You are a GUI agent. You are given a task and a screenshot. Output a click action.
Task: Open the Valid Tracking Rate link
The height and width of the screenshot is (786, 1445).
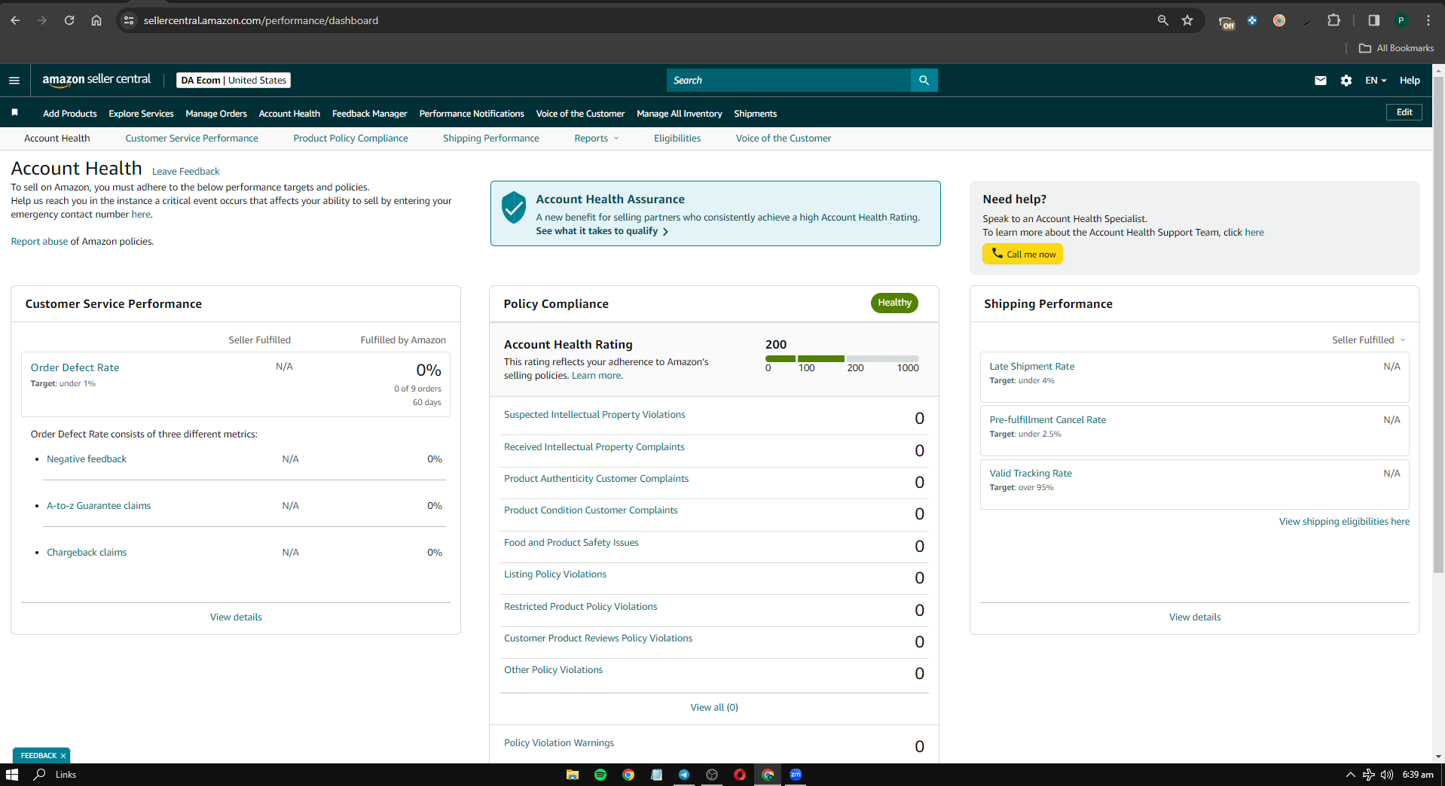click(x=1031, y=474)
